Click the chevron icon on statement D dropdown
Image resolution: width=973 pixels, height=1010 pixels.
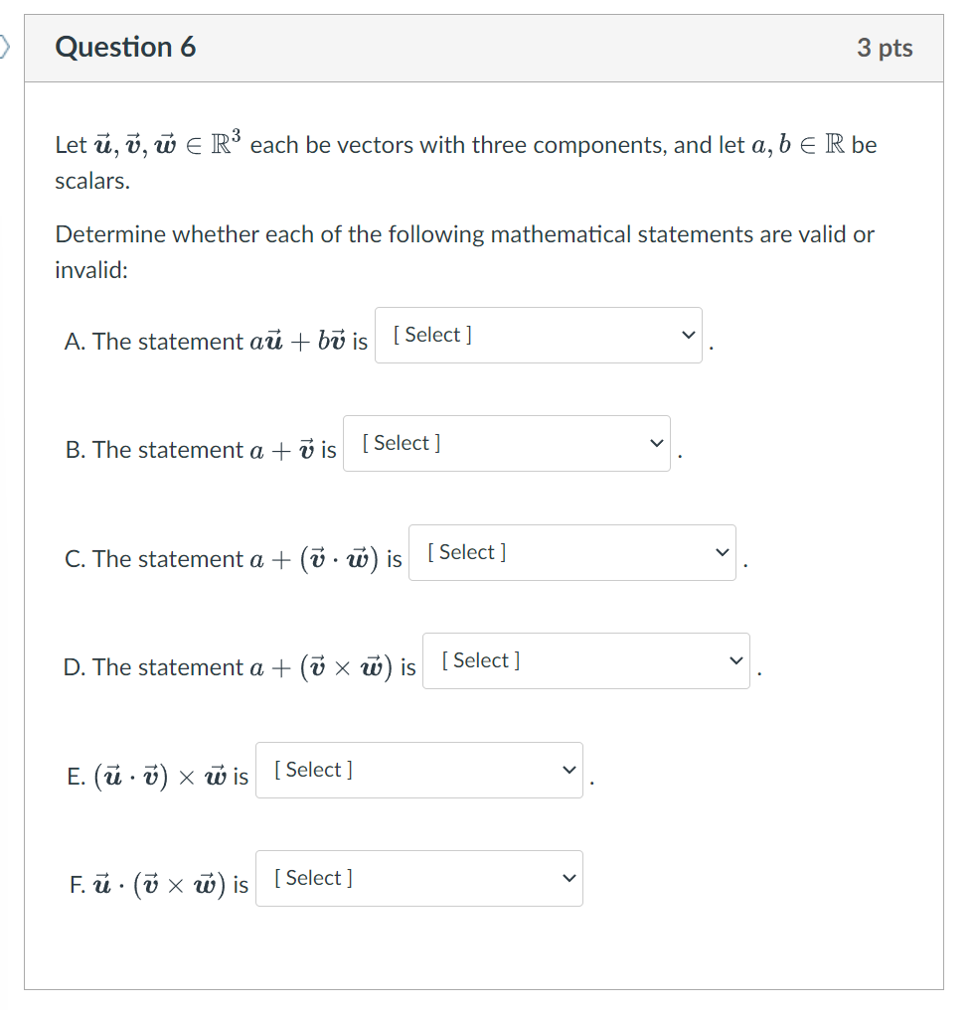734,660
